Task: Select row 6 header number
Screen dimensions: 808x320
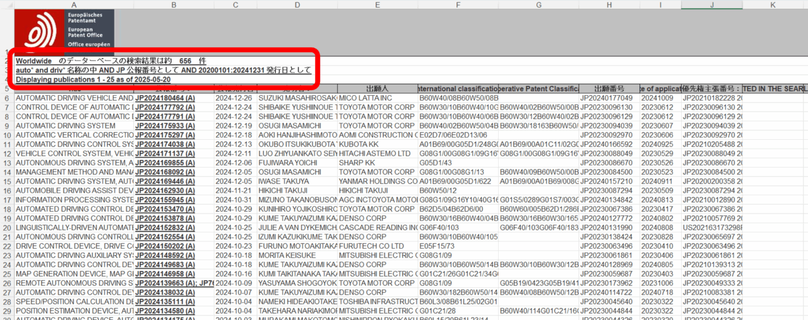Action: click(x=7, y=98)
